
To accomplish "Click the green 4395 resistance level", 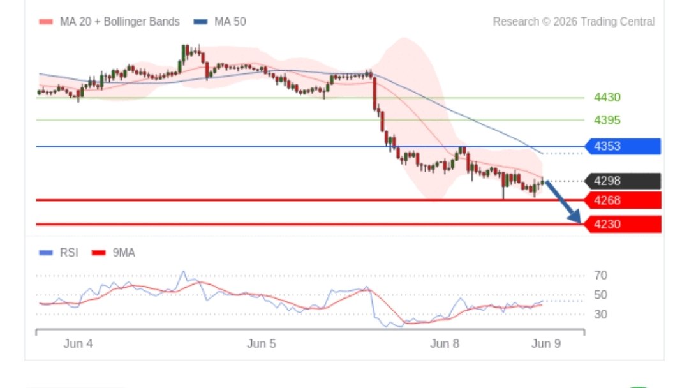I will (607, 120).
